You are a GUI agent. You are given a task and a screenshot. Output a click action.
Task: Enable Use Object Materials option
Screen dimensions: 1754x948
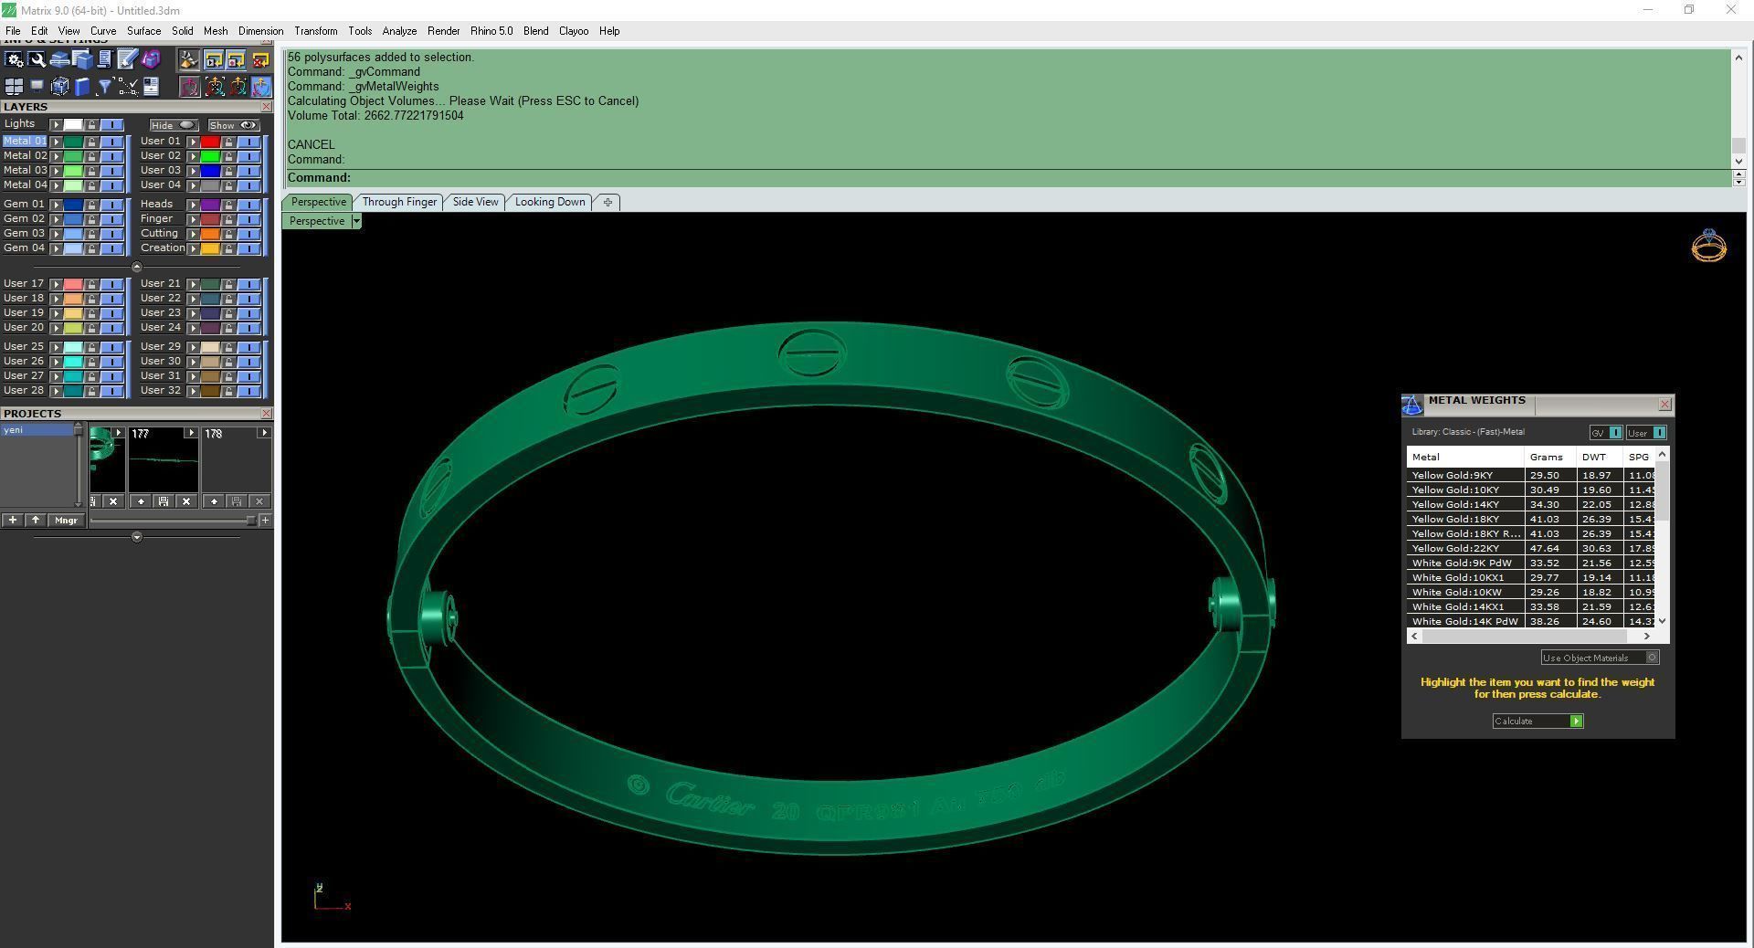click(1600, 658)
